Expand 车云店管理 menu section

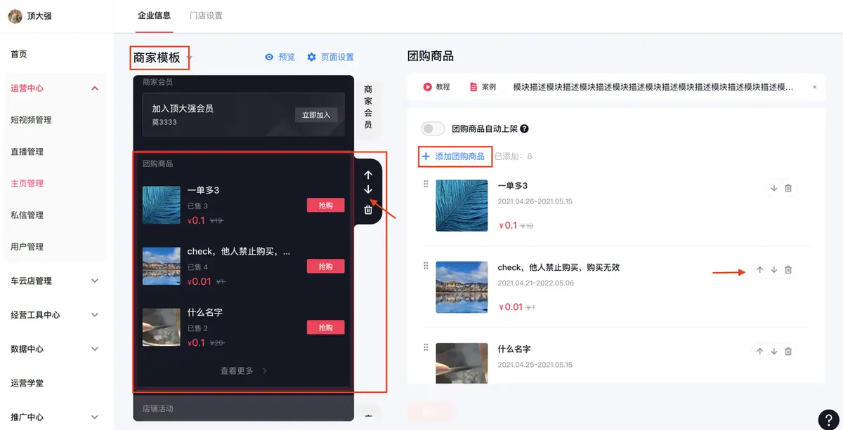coord(95,281)
